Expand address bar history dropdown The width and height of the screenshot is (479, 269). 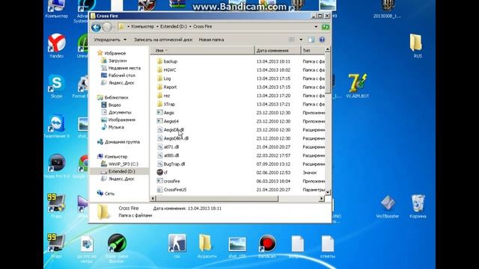pos(316,27)
